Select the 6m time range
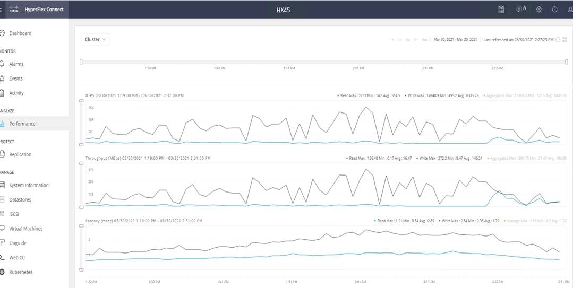This screenshot has height=288, width=573. [425, 40]
